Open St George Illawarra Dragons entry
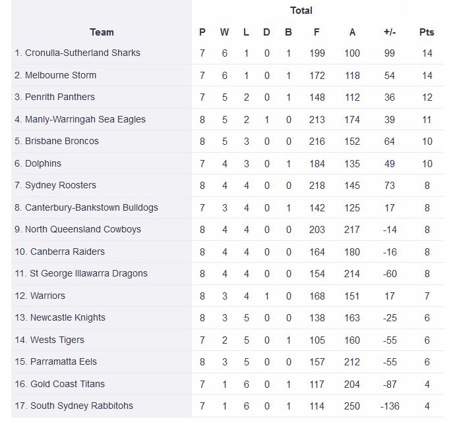The width and height of the screenshot is (449, 424). pos(88,273)
